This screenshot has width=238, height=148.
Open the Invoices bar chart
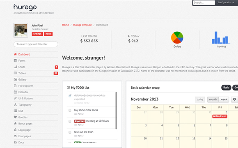click(221, 37)
